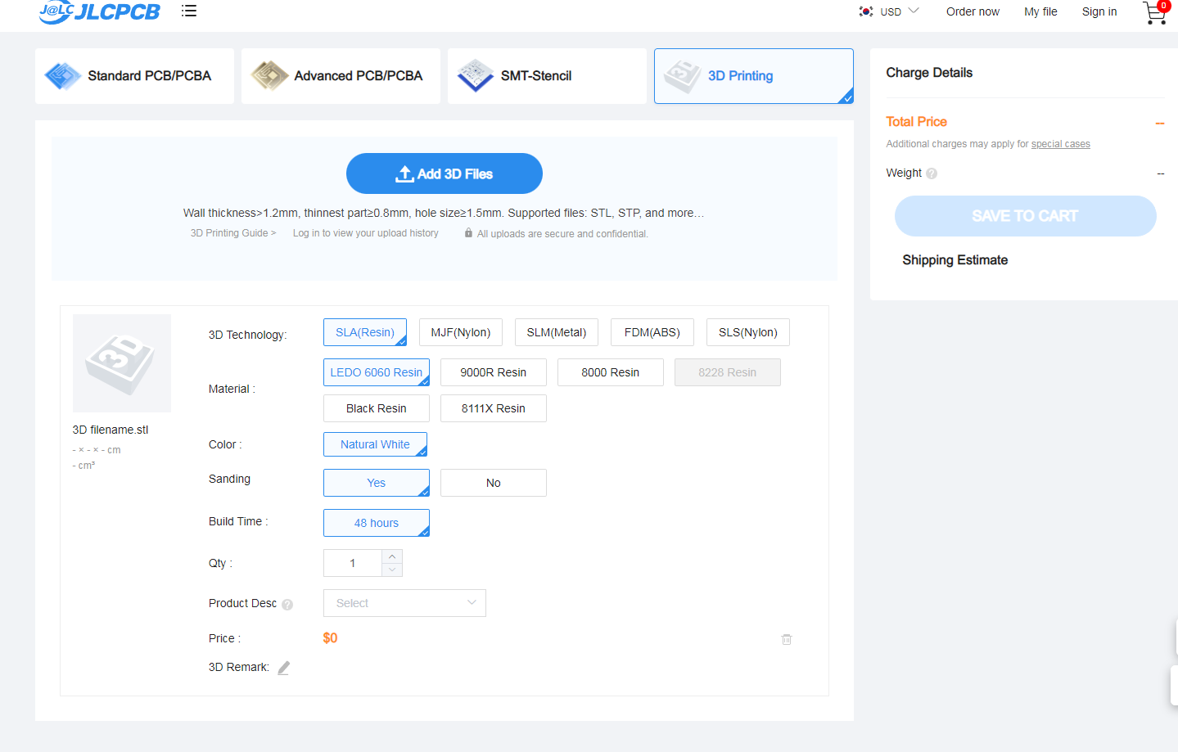Open the special cases link
The width and height of the screenshot is (1178, 752).
1060,144
